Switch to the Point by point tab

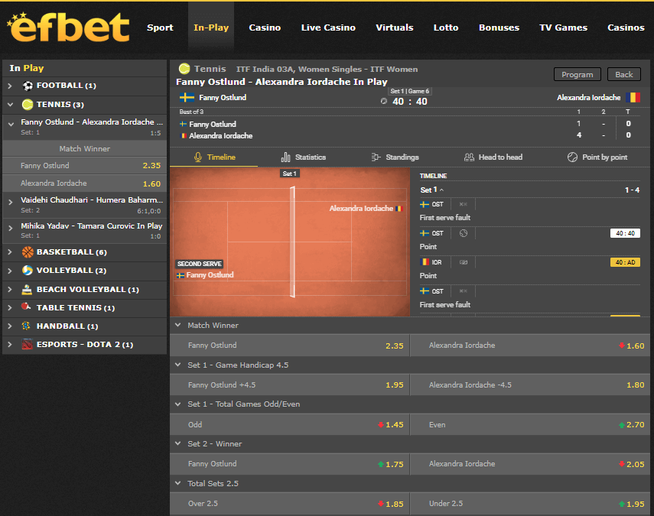pos(597,157)
